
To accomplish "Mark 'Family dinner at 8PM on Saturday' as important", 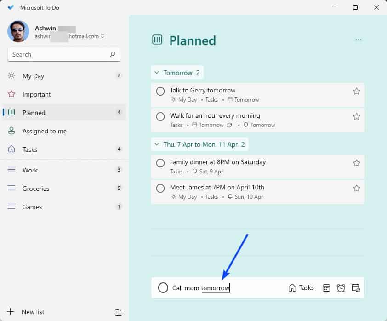I will click(x=356, y=163).
